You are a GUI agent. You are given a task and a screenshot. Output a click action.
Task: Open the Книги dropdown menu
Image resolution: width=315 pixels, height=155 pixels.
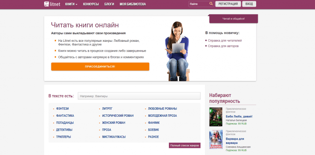coord(71,4)
